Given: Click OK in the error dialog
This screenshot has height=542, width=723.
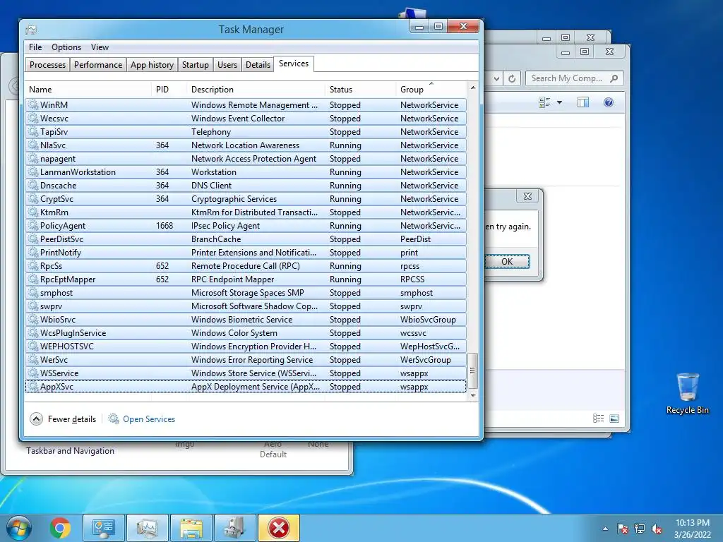Looking at the screenshot, I should click(507, 261).
